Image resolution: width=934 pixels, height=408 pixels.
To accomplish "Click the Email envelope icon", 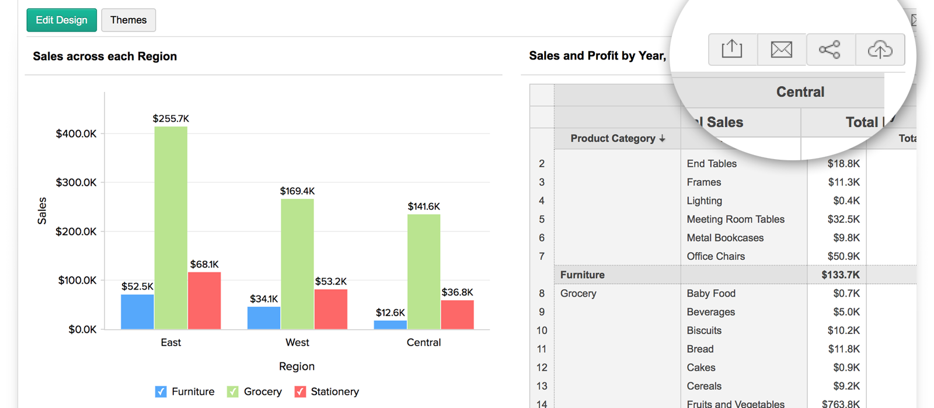I will [x=781, y=49].
